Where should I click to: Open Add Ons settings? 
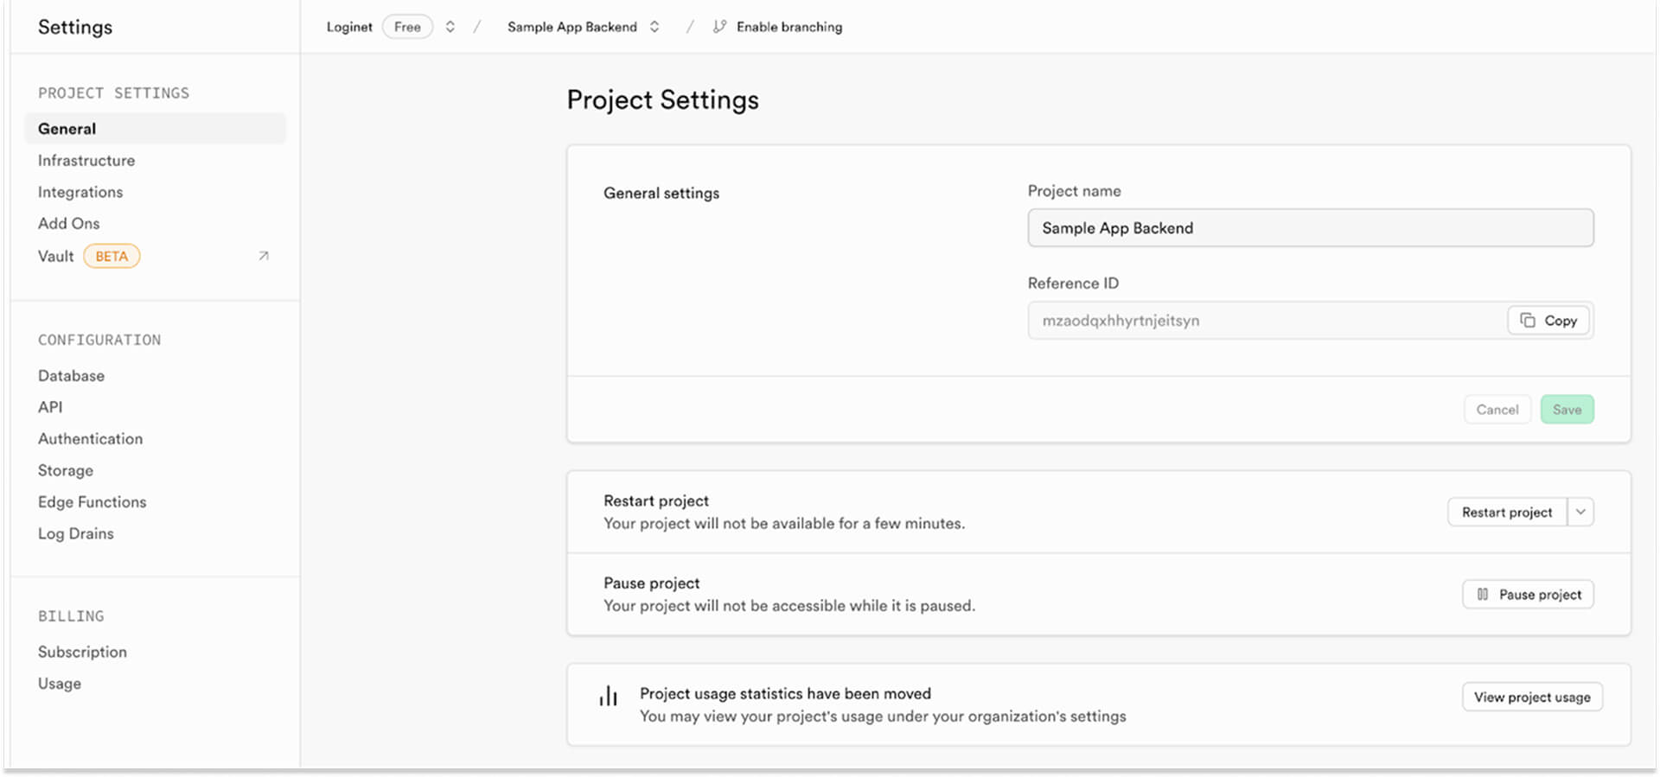pos(69,224)
